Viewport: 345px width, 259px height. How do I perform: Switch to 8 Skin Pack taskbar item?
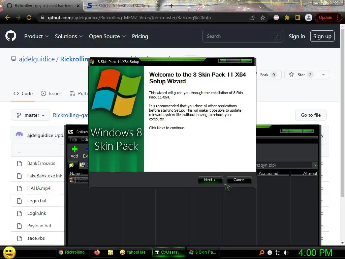pos(203,252)
